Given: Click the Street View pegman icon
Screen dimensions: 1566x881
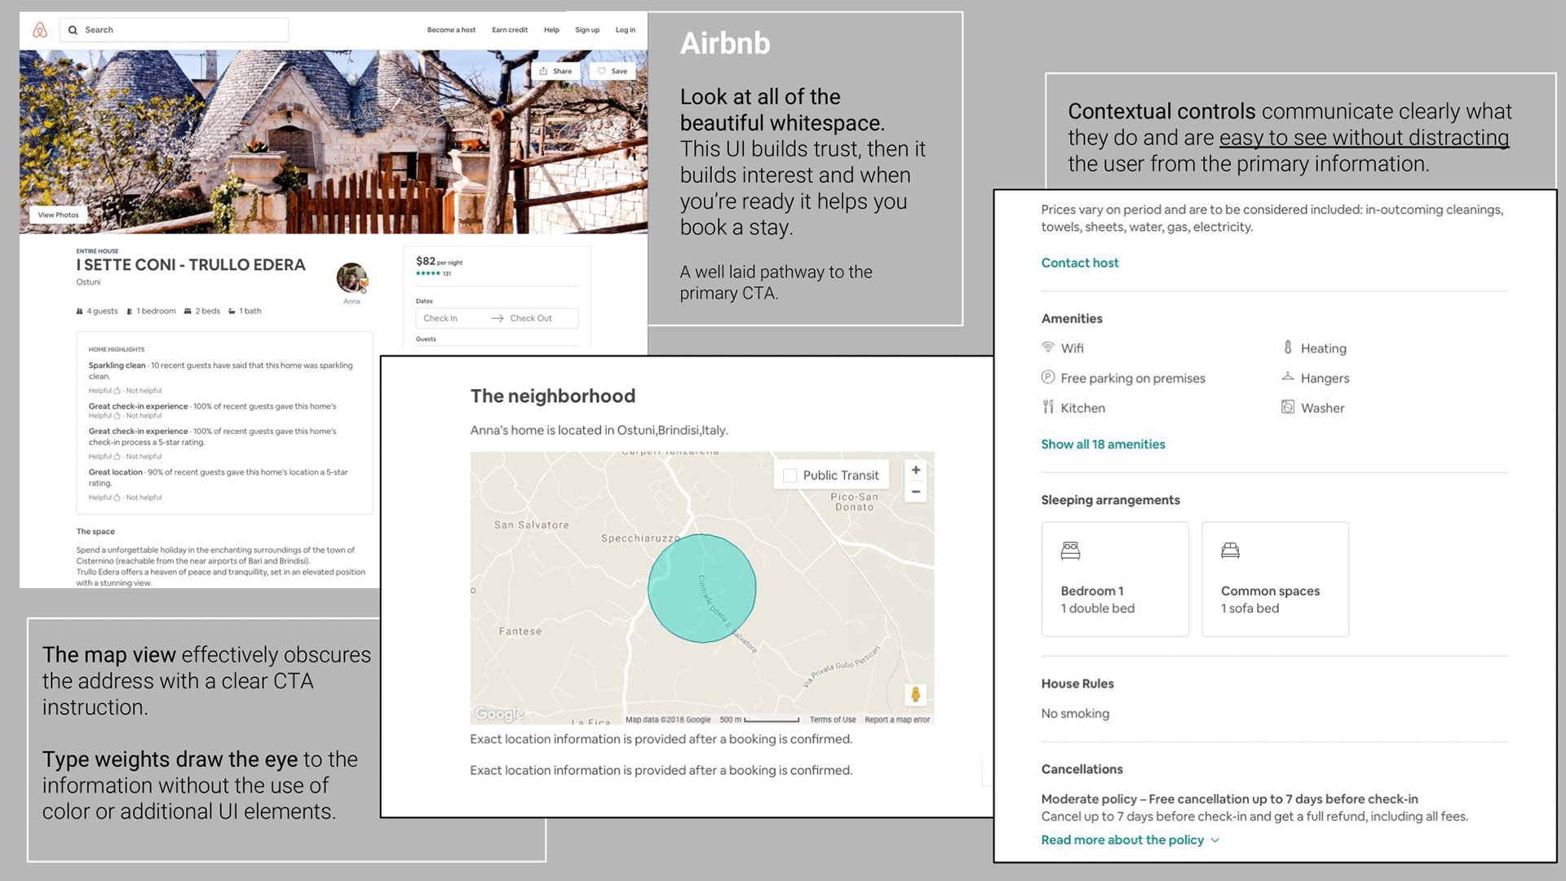Looking at the screenshot, I should 915,694.
